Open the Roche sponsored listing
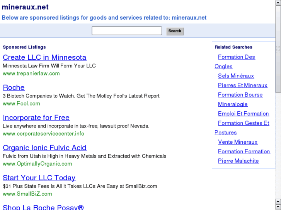This screenshot has height=210, width=281. pyautogui.click(x=14, y=87)
